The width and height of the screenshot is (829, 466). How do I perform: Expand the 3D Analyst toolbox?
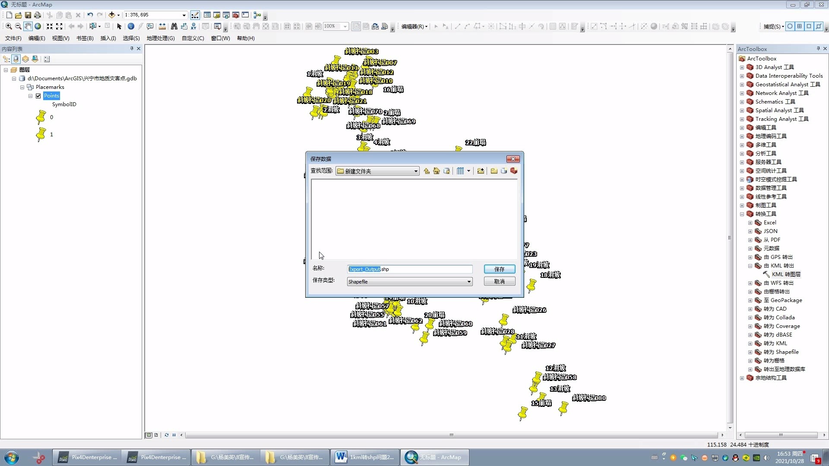pyautogui.click(x=742, y=67)
